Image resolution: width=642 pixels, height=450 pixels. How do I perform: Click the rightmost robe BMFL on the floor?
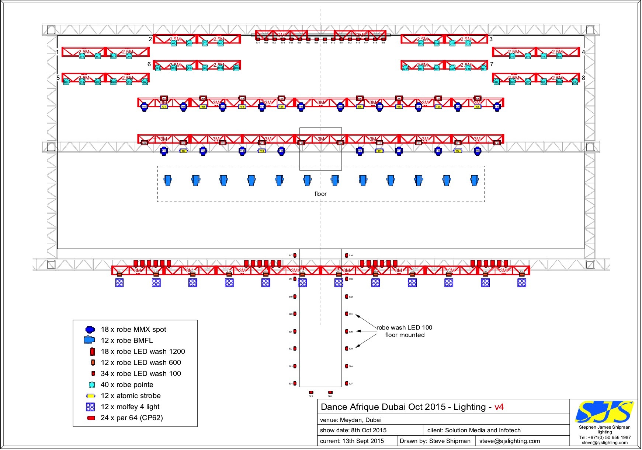click(x=475, y=180)
